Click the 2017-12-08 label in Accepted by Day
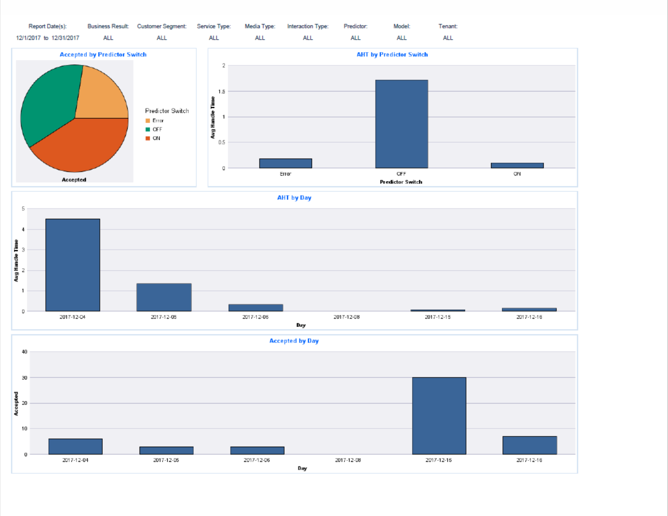This screenshot has height=516, width=668. 348,460
